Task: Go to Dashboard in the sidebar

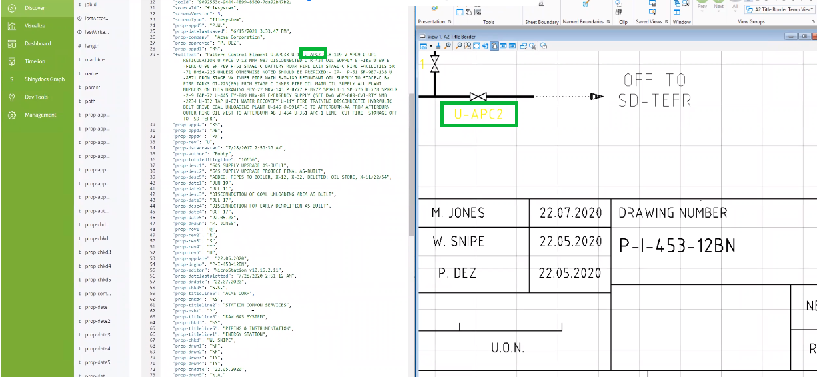Action: pyautogui.click(x=37, y=43)
